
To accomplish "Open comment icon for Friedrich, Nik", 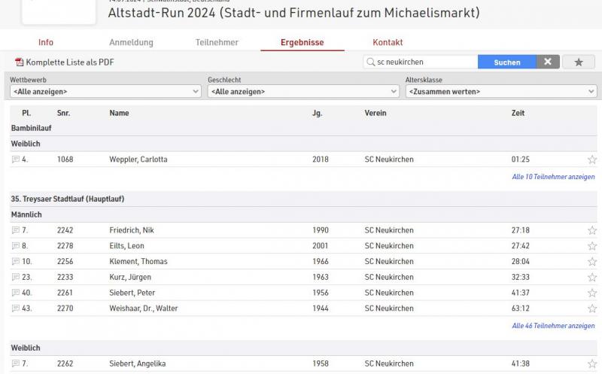I will coord(16,230).
